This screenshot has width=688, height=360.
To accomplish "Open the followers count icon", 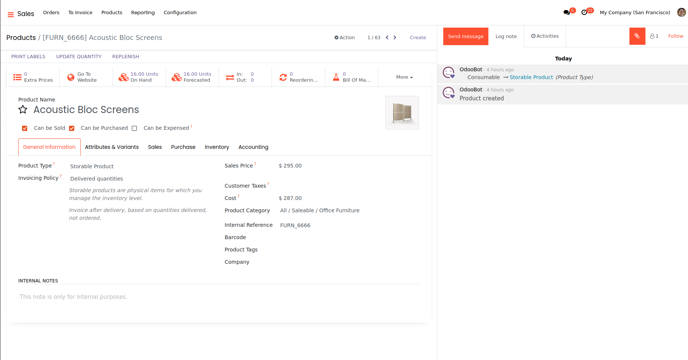I will pyautogui.click(x=654, y=36).
